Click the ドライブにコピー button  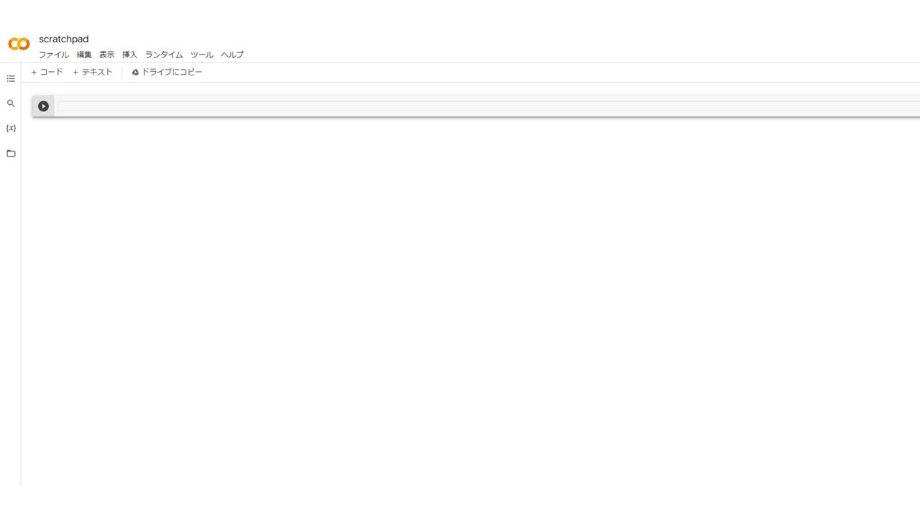point(167,73)
